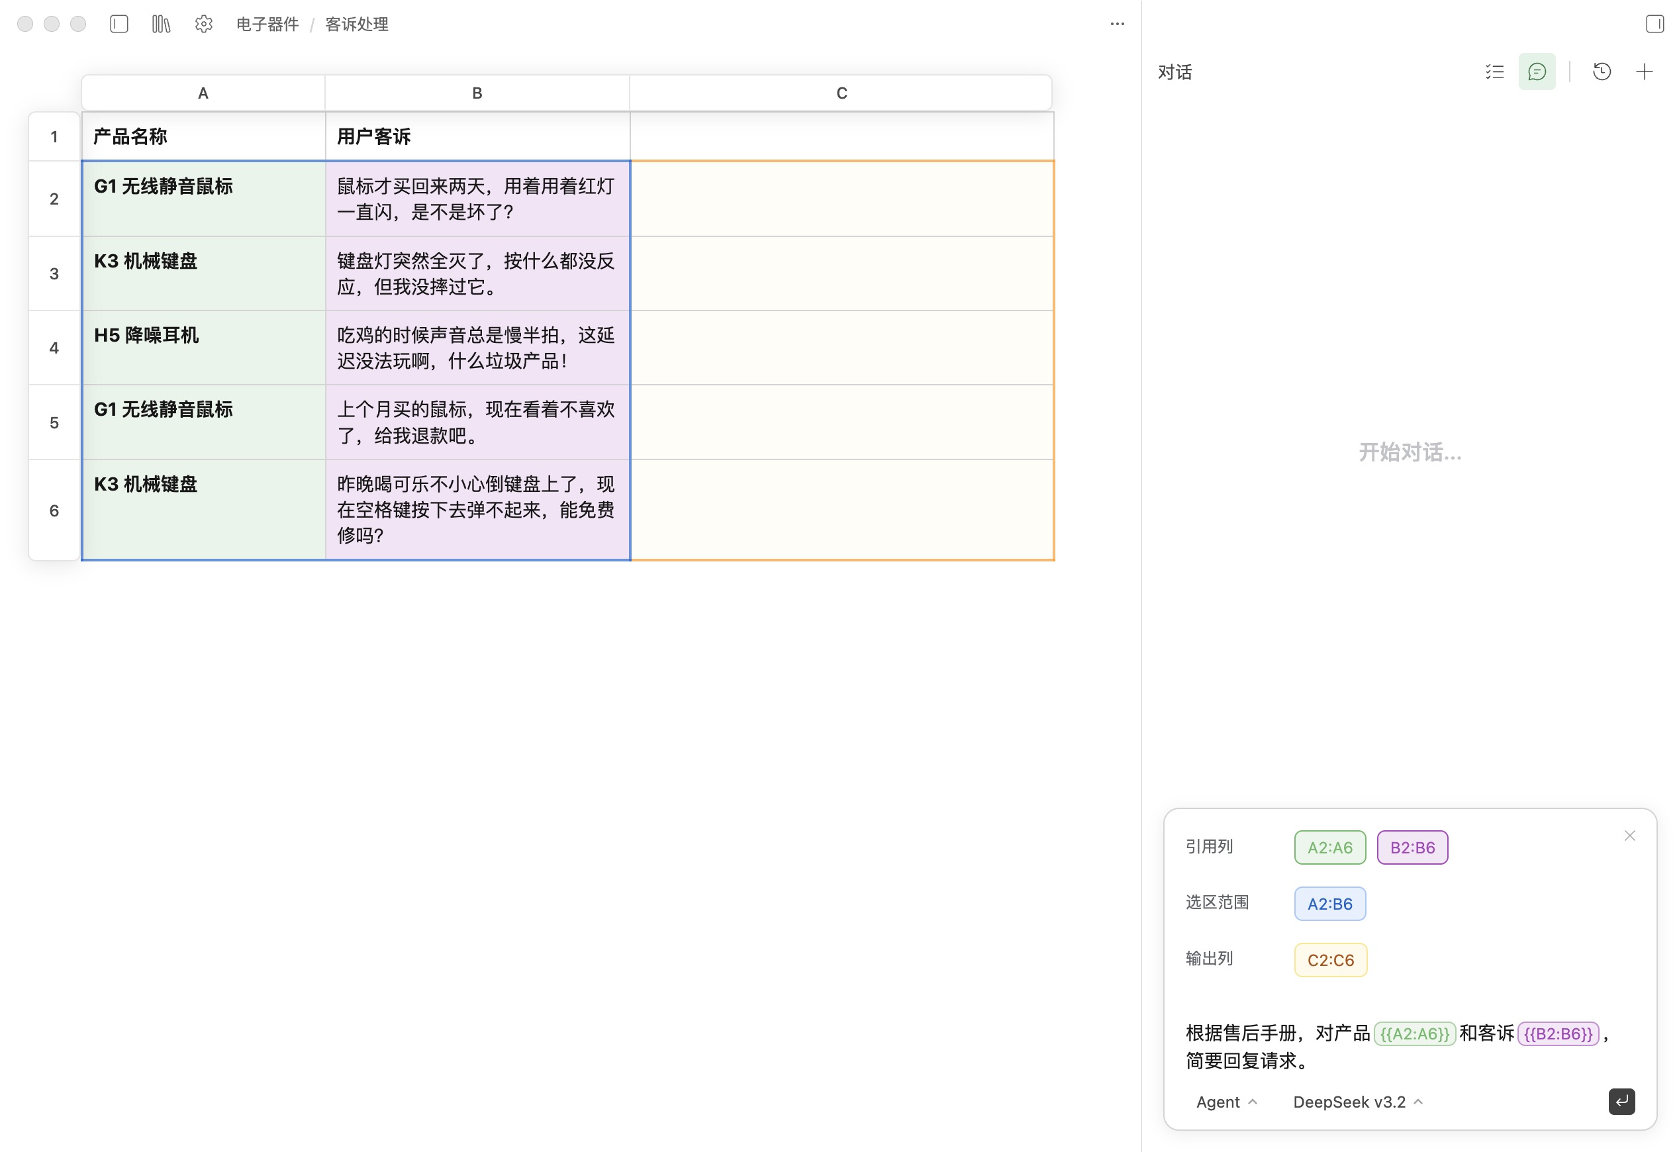Open conversation history icon
This screenshot has height=1152, width=1679.
1602,71
